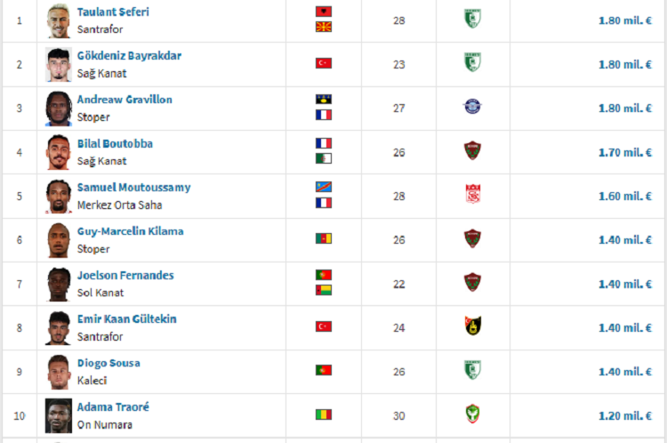The height and width of the screenshot is (443, 667).
Task: Open Gökdeniz Bayrakdar's profile link
Action: (129, 56)
